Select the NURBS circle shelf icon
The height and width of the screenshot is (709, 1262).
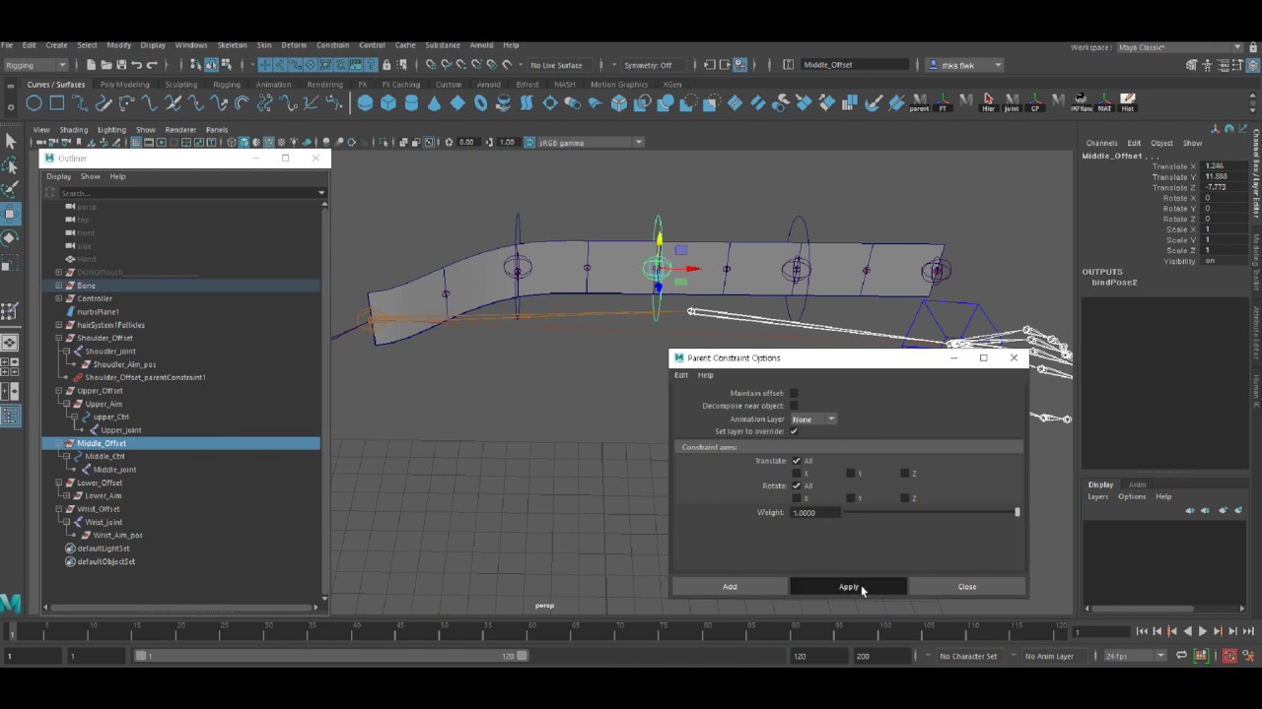pyautogui.click(x=34, y=103)
